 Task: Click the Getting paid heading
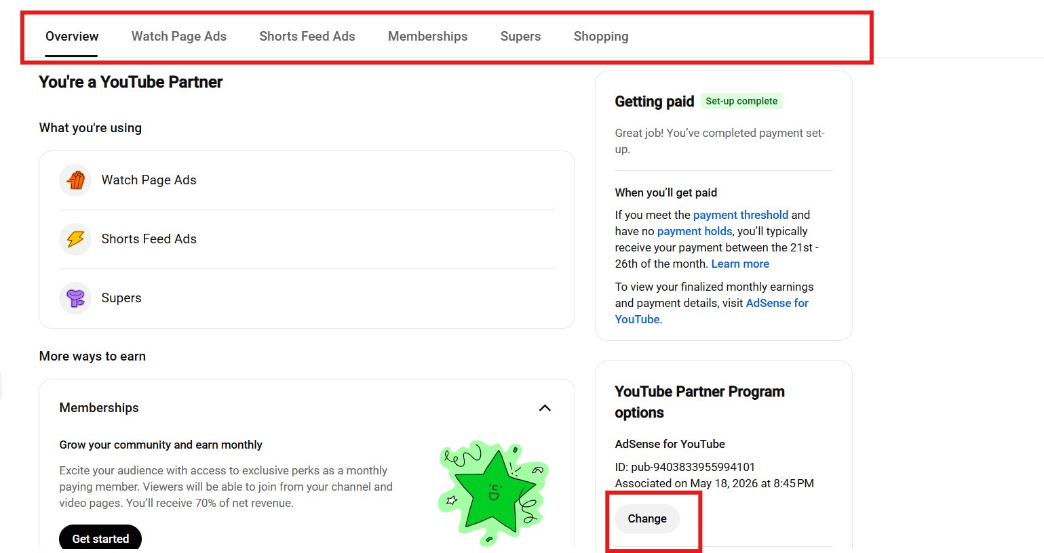(655, 102)
